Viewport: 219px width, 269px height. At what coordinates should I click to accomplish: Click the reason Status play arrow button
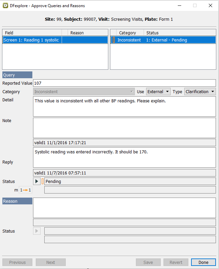(37, 231)
